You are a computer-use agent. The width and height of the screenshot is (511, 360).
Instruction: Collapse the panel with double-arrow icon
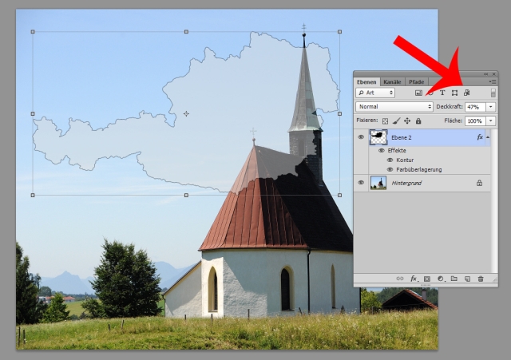tap(486, 74)
